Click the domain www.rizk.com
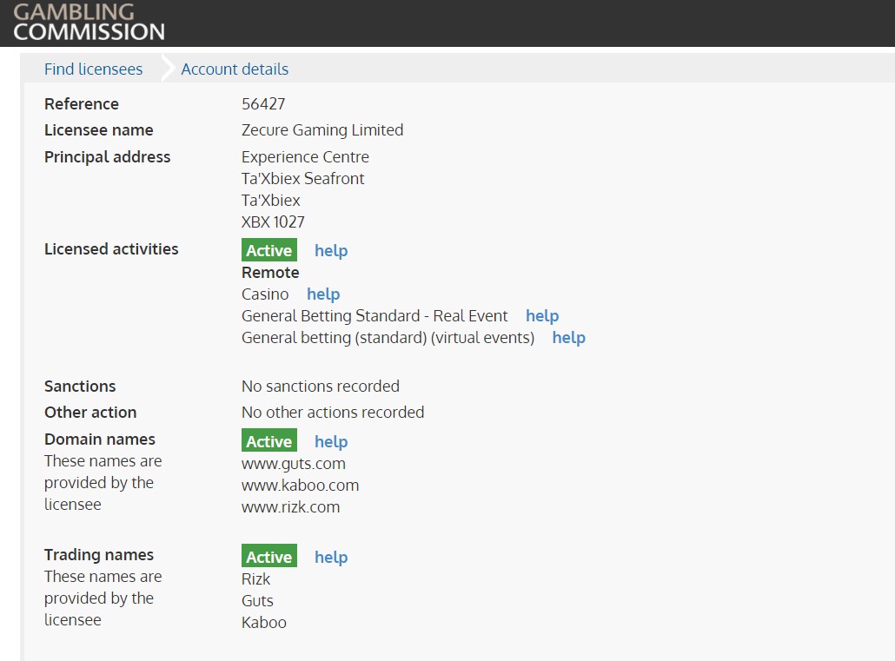 coord(290,507)
